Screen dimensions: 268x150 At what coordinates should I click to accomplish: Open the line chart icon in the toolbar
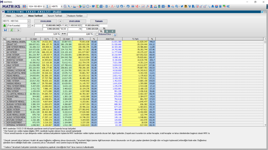[143, 6]
